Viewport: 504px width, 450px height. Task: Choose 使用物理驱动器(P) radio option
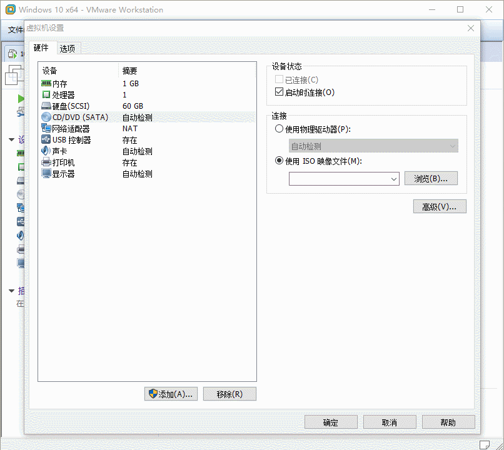click(279, 129)
